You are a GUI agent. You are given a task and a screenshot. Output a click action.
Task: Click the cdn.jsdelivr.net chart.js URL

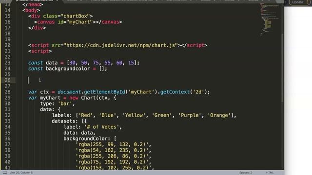click(x=120, y=45)
